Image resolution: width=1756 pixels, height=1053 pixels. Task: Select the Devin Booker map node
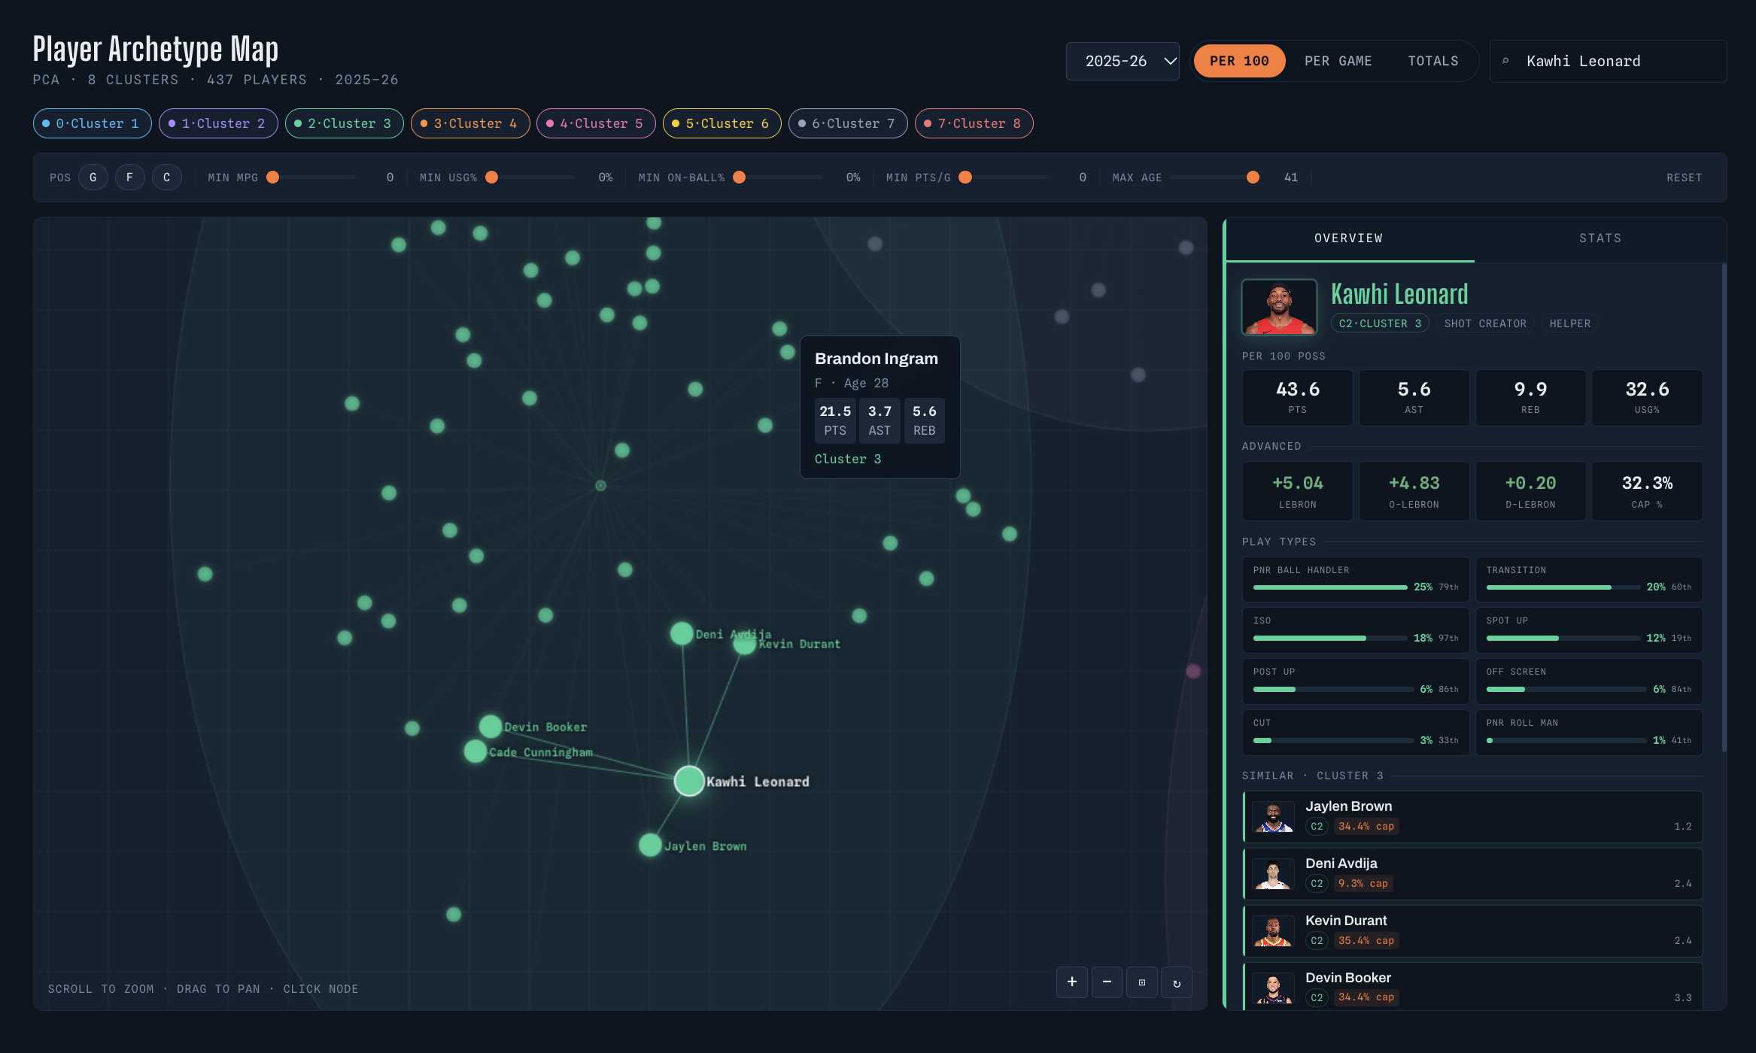point(491,726)
